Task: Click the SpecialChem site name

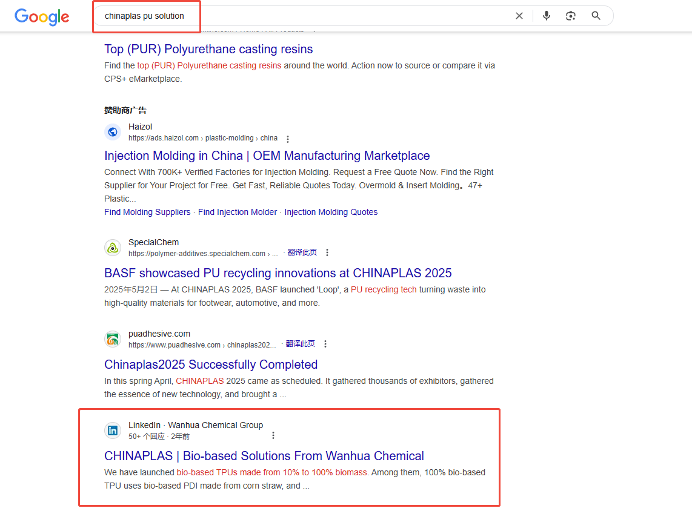Action: (x=153, y=243)
